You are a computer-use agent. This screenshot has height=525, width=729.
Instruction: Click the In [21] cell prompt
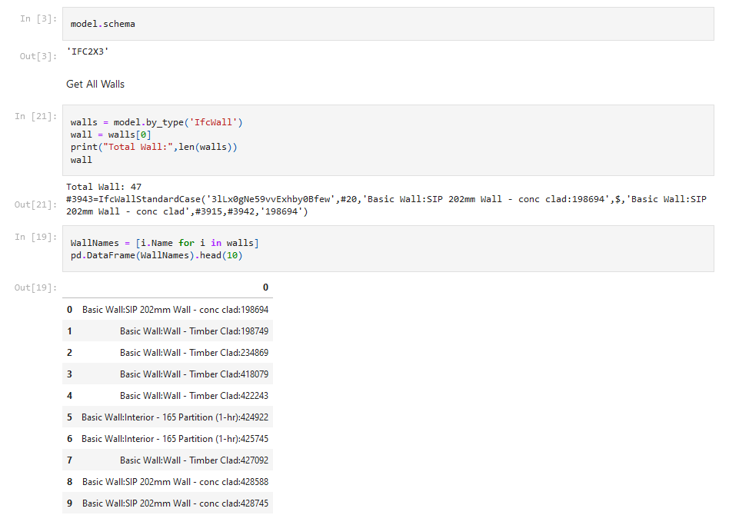(35, 116)
